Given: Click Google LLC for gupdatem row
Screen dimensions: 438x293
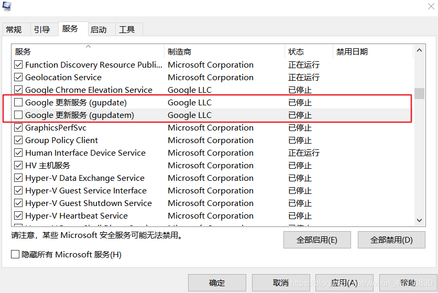Looking at the screenshot, I should pos(190,115).
